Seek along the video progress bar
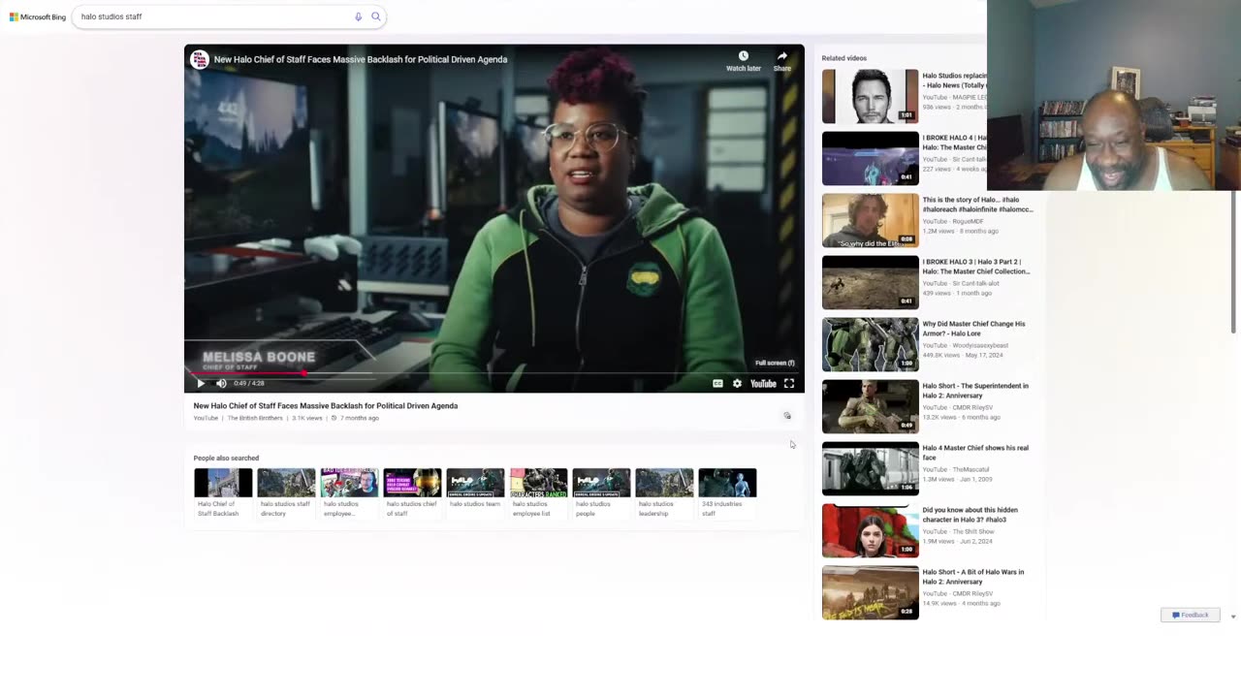 point(493,372)
